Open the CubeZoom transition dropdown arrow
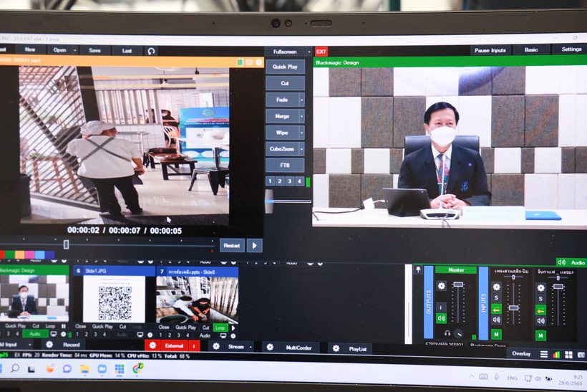587x392 pixels. click(302, 149)
